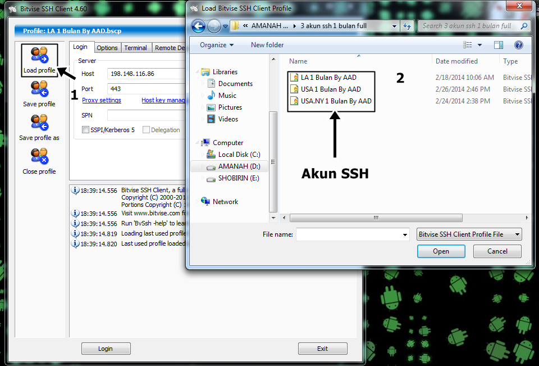Screen dimensions: 539x366
Task: Click the Open button
Action: (x=441, y=251)
